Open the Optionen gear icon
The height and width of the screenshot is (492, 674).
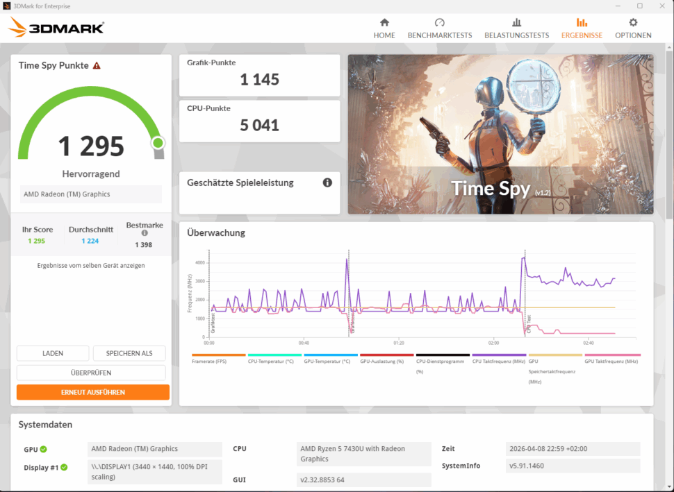pyautogui.click(x=633, y=22)
